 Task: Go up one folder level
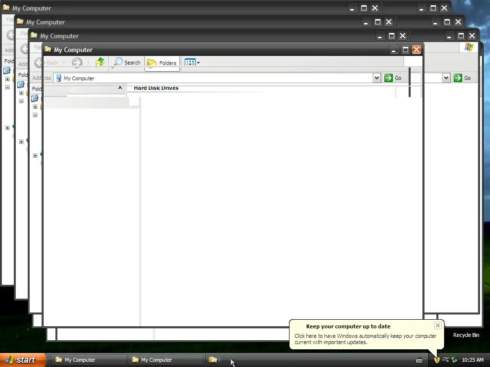100,62
